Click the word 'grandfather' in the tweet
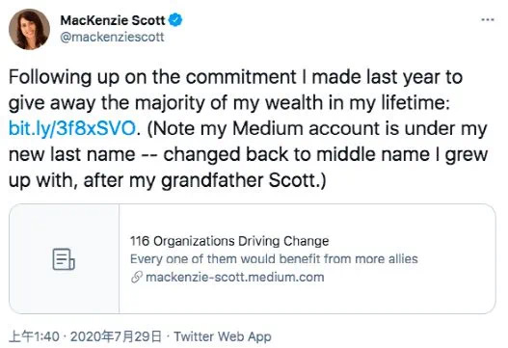This screenshot has width=508, height=348. click(212, 180)
